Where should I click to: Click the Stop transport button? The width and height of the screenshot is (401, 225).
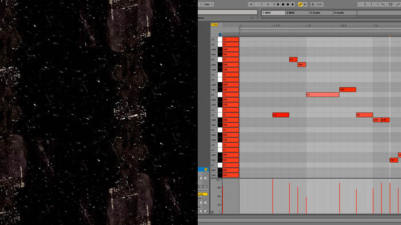pyautogui.click(x=283, y=5)
